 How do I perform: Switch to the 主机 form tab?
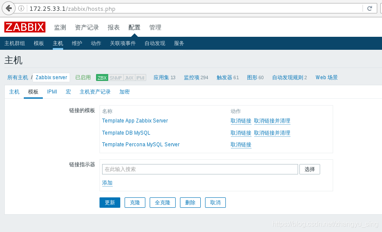14,92
